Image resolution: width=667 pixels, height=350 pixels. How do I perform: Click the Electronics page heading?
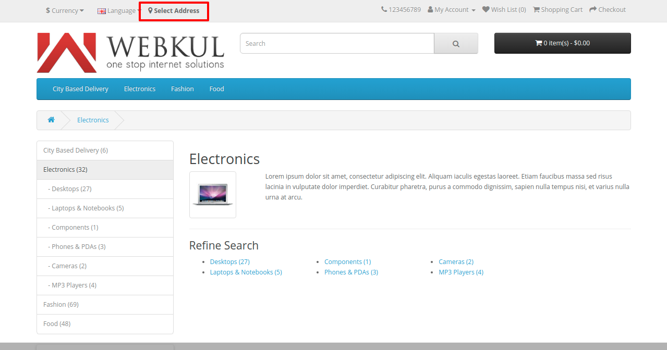pos(225,159)
